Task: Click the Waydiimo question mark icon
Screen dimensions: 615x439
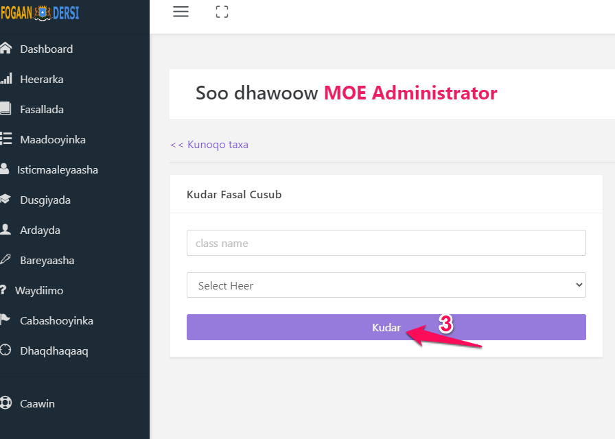Action: (x=3, y=289)
